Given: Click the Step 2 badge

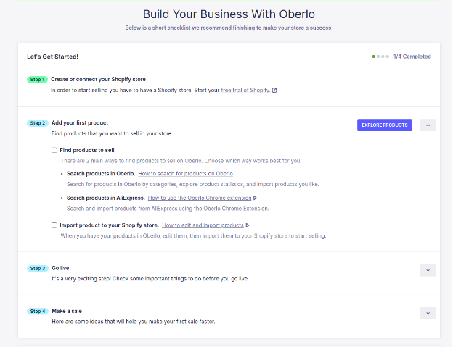Looking at the screenshot, I should [37, 123].
